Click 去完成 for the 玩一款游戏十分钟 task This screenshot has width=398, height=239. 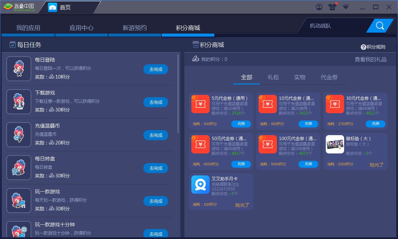tap(156, 234)
